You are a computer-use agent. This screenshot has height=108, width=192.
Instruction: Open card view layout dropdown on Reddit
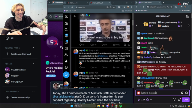point(56,56)
